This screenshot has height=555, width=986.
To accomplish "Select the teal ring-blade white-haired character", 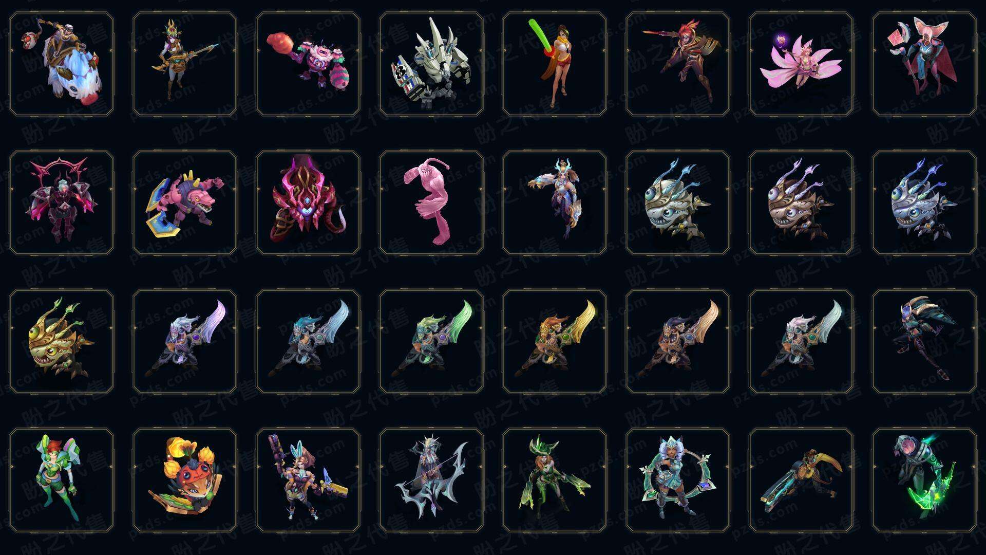I will (x=678, y=480).
